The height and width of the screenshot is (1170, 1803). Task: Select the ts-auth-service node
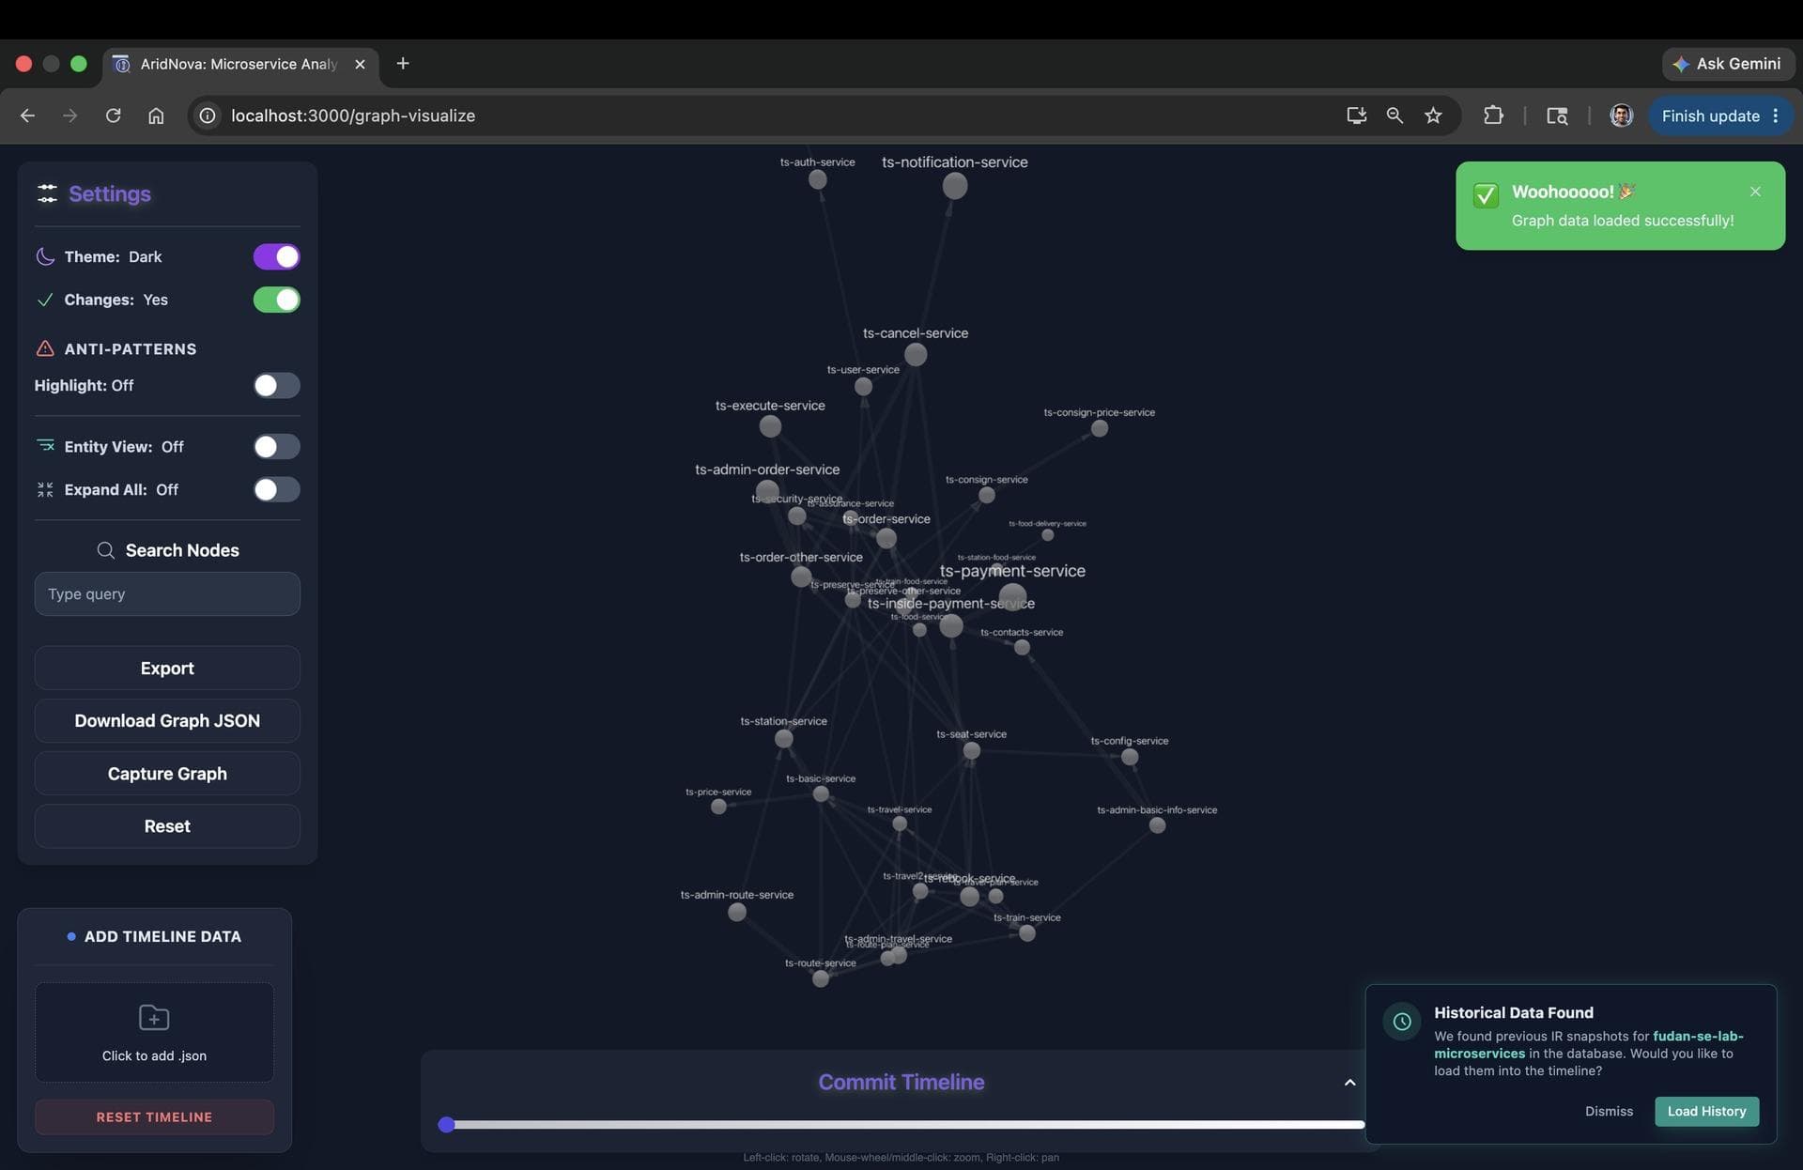[x=818, y=179]
